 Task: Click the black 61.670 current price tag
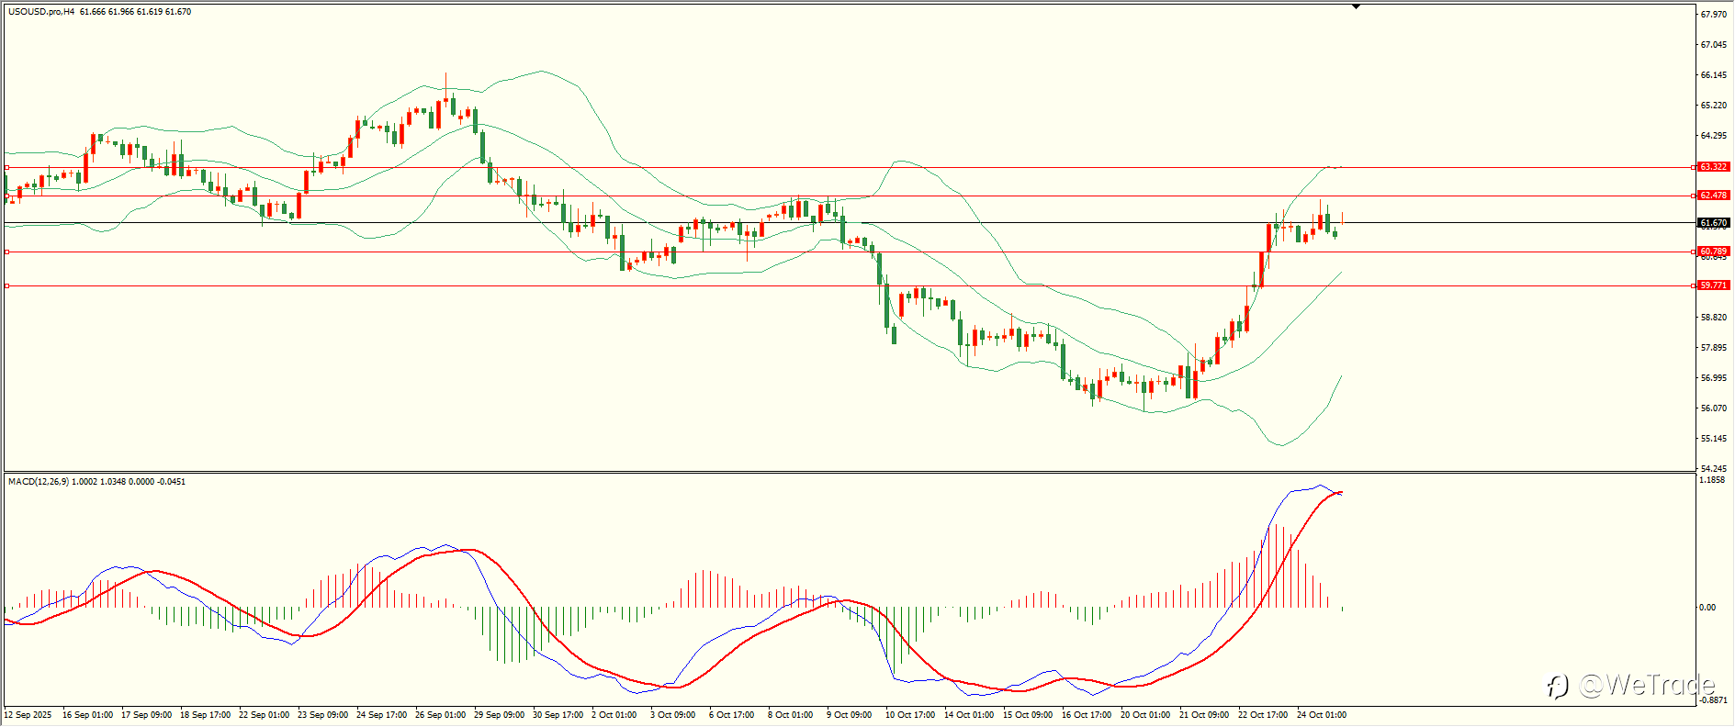coord(1714,223)
